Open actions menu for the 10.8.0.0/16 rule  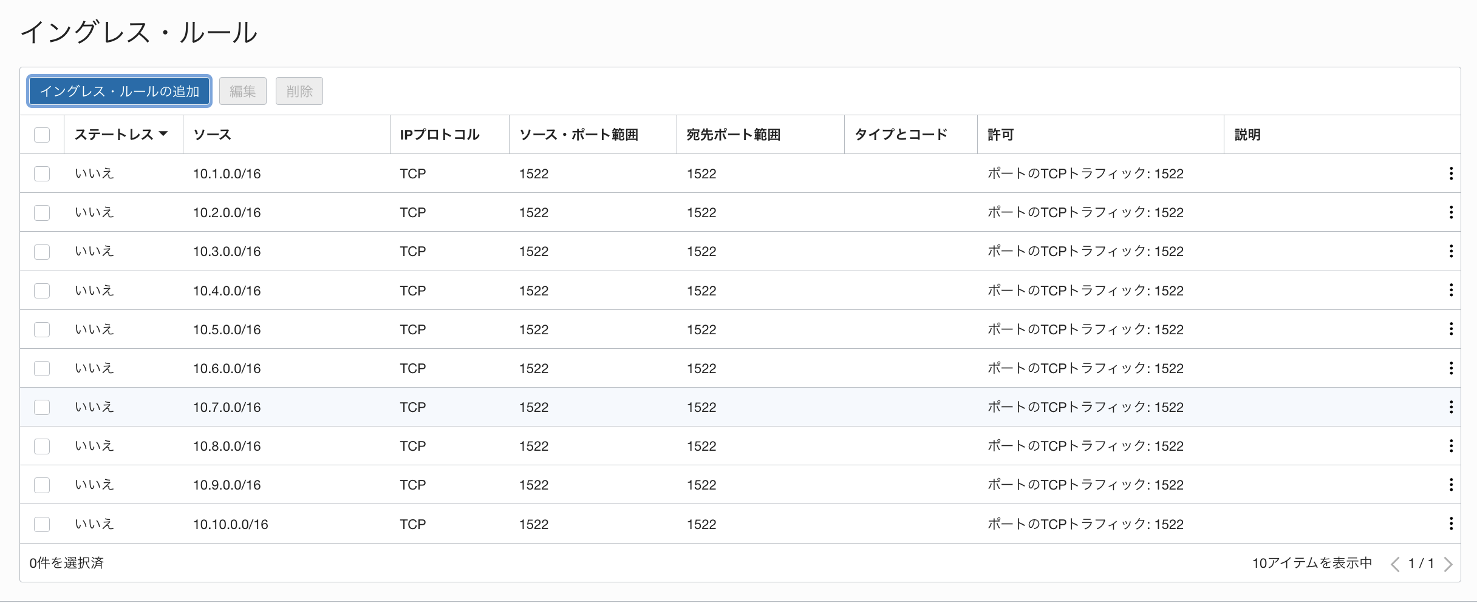[1452, 446]
